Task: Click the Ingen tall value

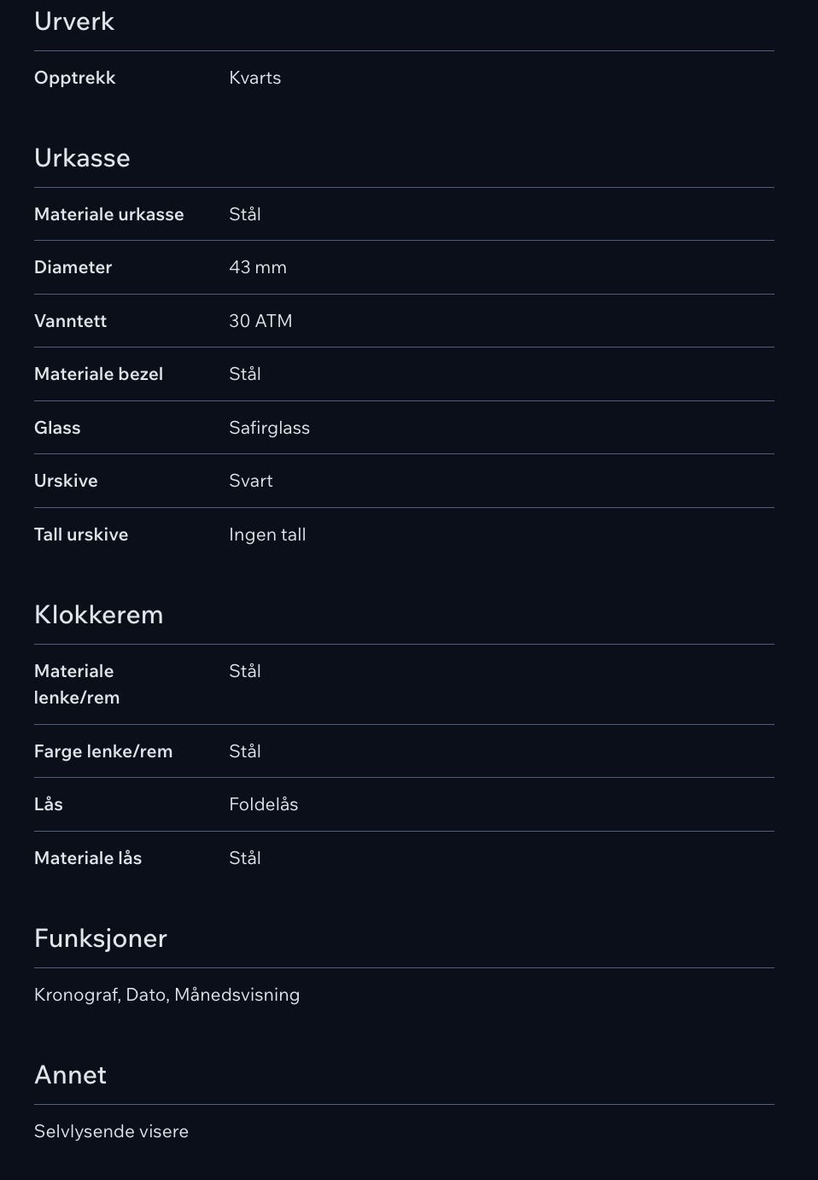Action: (x=267, y=535)
